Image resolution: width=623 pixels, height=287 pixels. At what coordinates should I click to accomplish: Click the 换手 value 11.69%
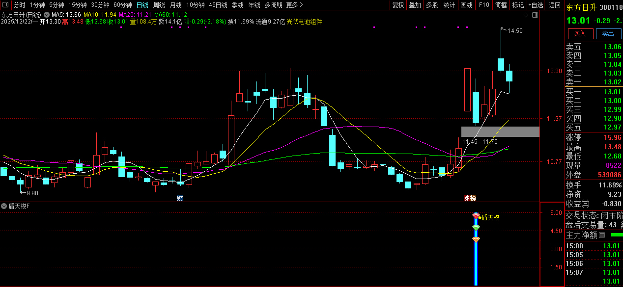pyautogui.click(x=611, y=185)
